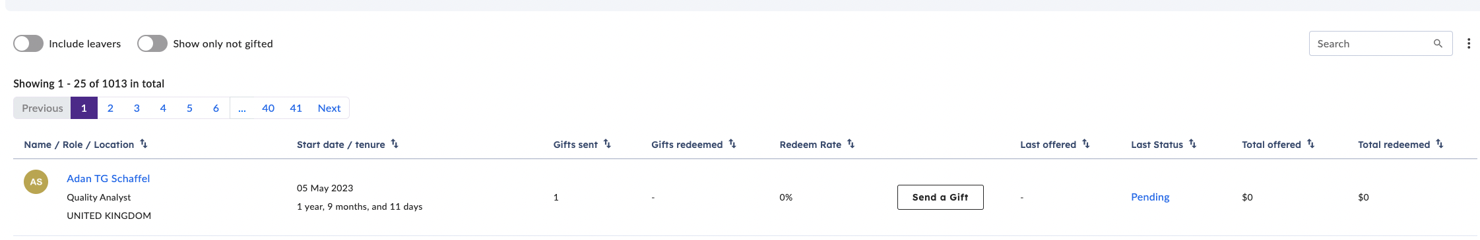Jump to page 41 in pagination
The image size is (1480, 240).
click(x=296, y=108)
